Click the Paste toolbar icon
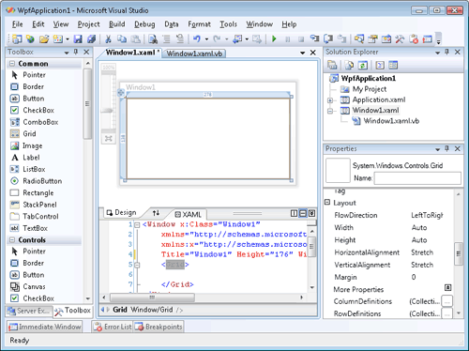The width and height of the screenshot is (469, 351). click(x=135, y=39)
